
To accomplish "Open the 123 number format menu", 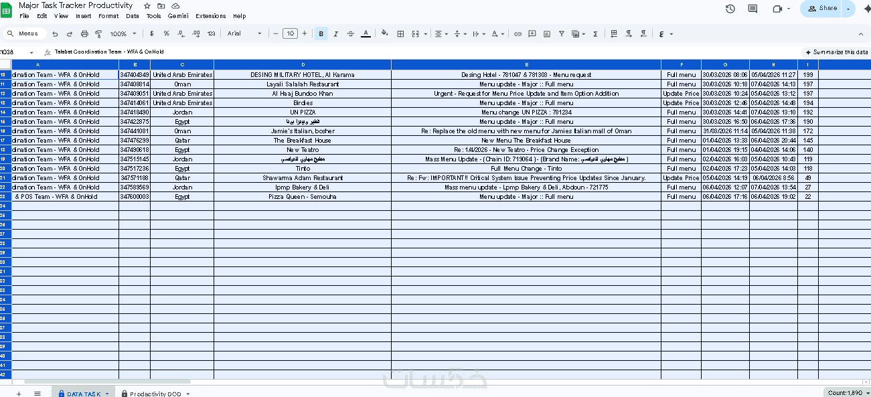I will [x=212, y=33].
